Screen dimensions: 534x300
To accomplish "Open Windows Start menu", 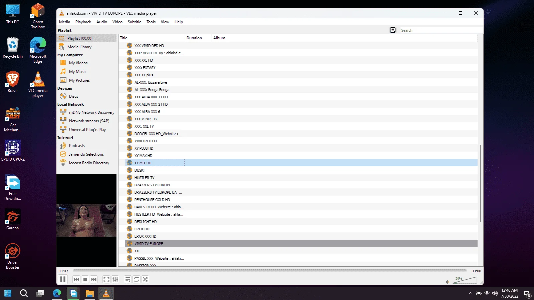I will (8, 293).
